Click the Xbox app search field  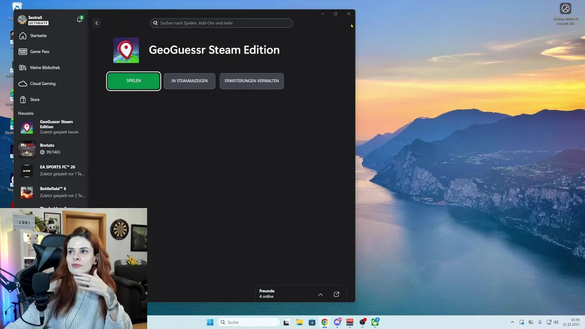point(222,23)
